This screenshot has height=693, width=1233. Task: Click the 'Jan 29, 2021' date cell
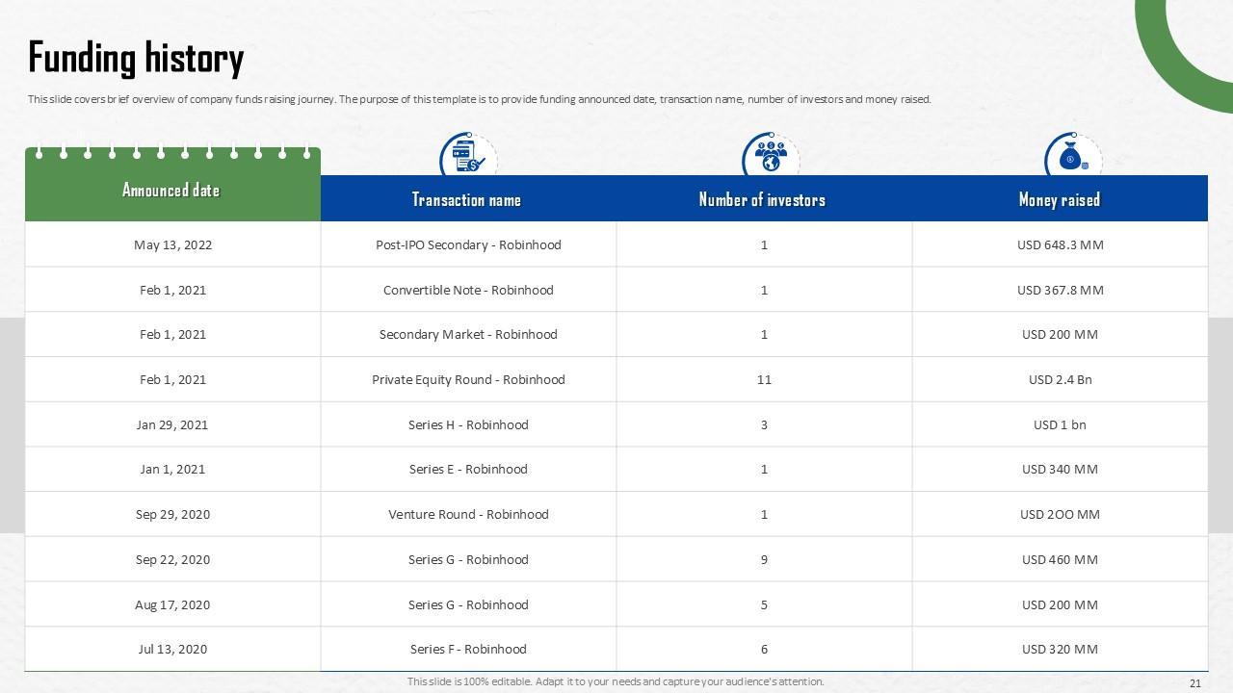(172, 424)
